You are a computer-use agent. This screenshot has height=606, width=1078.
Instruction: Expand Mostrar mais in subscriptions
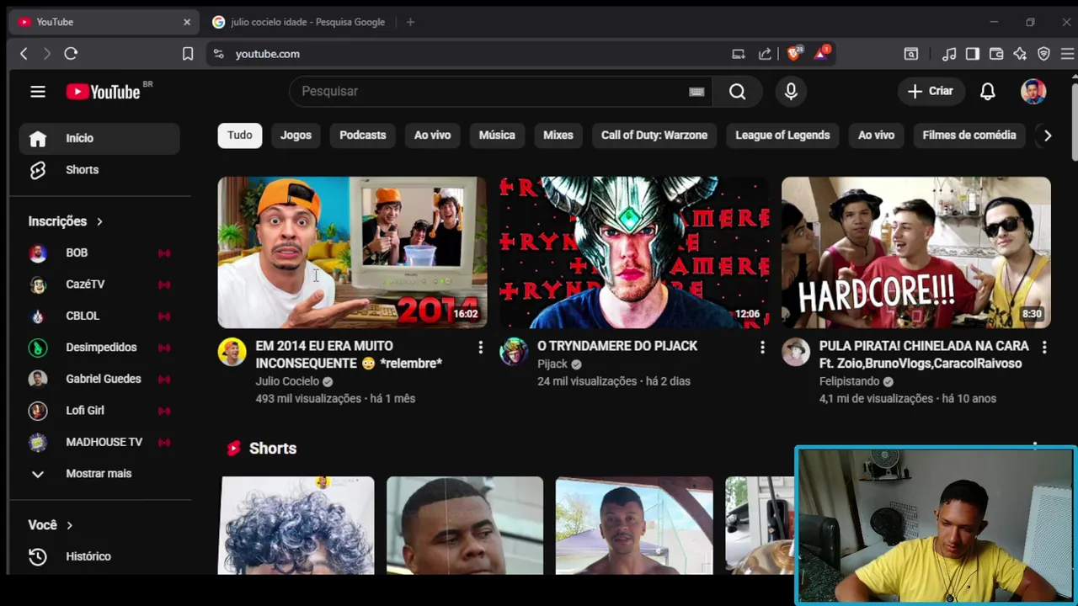point(99,474)
